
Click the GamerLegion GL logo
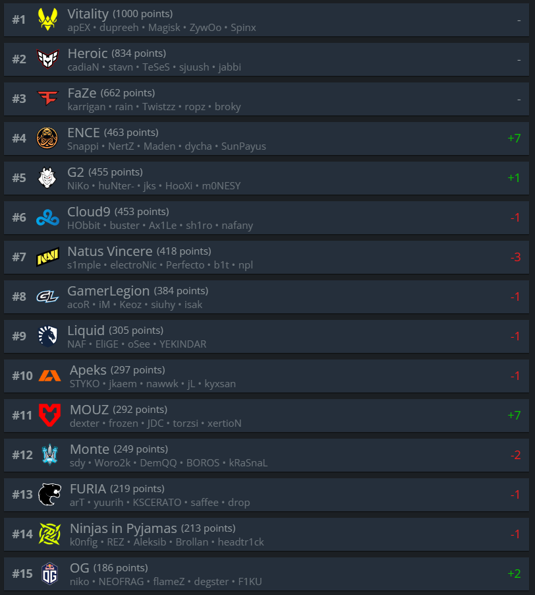tap(47, 296)
